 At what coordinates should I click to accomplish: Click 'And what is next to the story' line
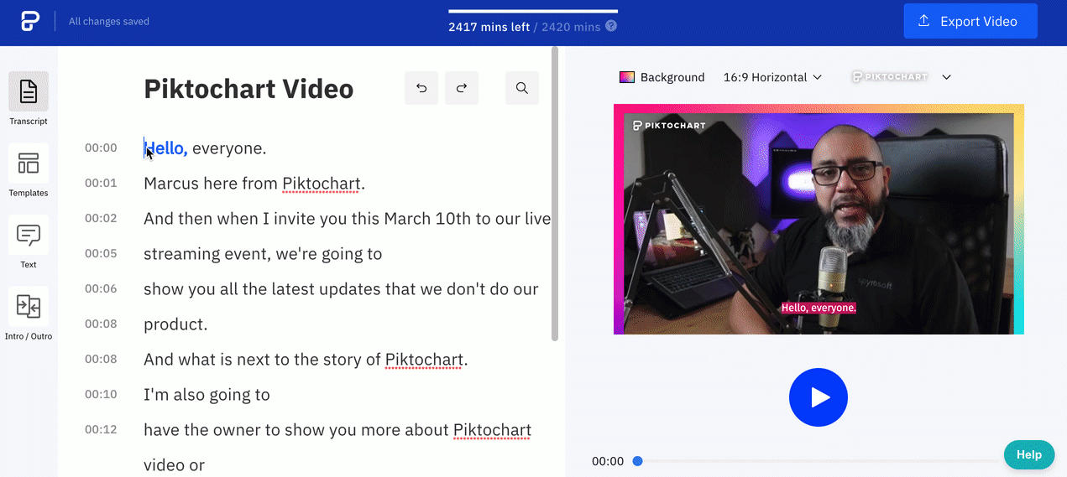[306, 360]
